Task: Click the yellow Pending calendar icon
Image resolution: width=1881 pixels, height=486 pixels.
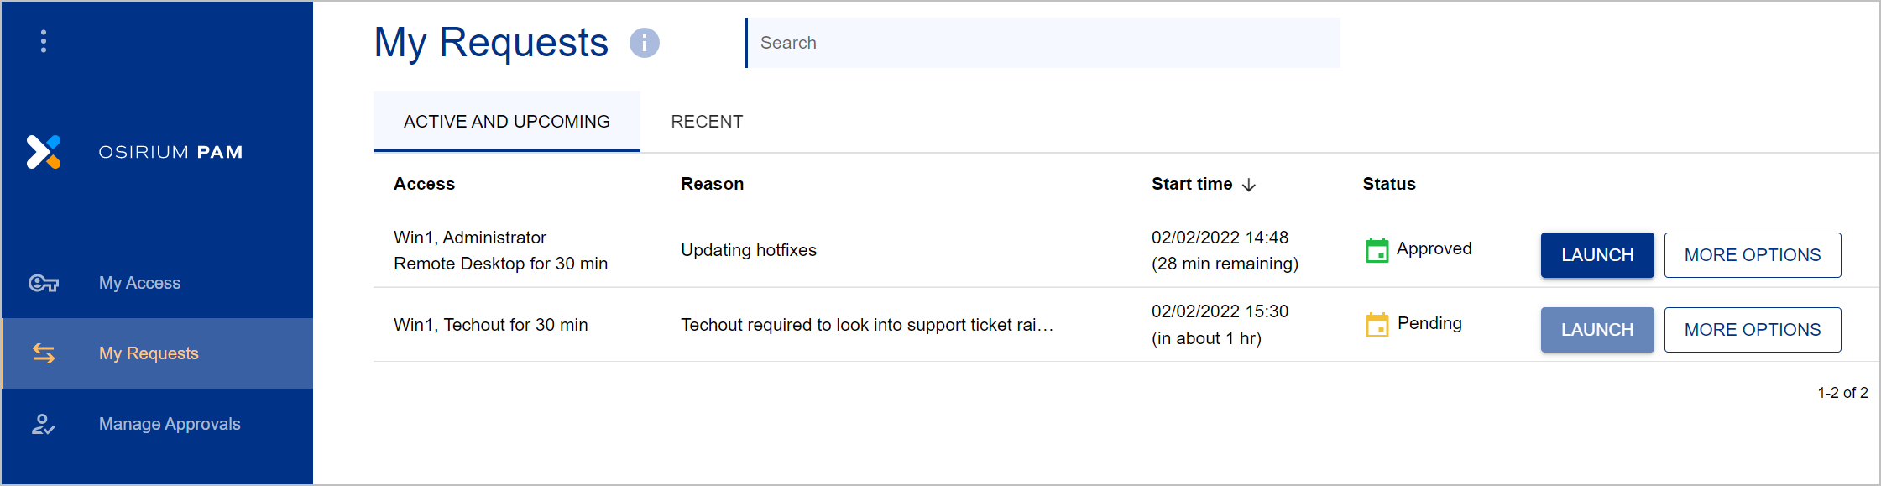Action: pyautogui.click(x=1377, y=325)
